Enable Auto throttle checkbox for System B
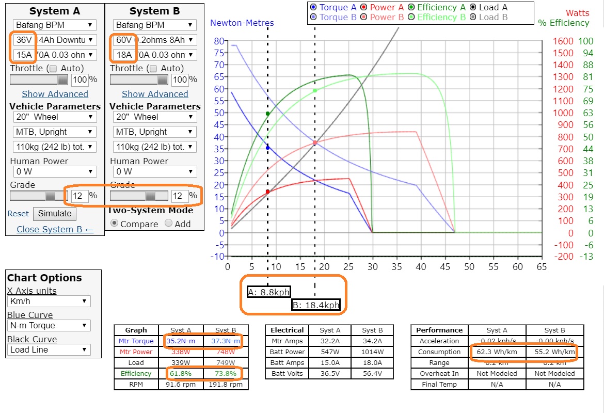This screenshot has width=604, height=413. click(153, 69)
